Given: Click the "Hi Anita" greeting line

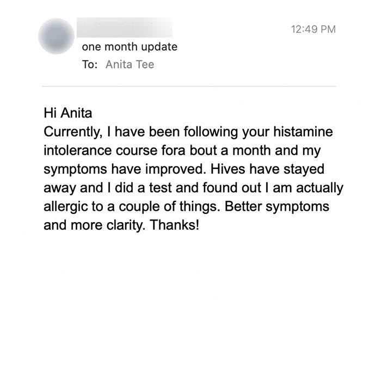Looking at the screenshot, I should [x=68, y=114].
